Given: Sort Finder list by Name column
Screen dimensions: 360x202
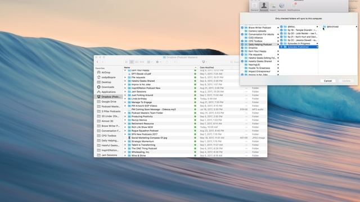Looking at the screenshot, I should click(x=160, y=67).
